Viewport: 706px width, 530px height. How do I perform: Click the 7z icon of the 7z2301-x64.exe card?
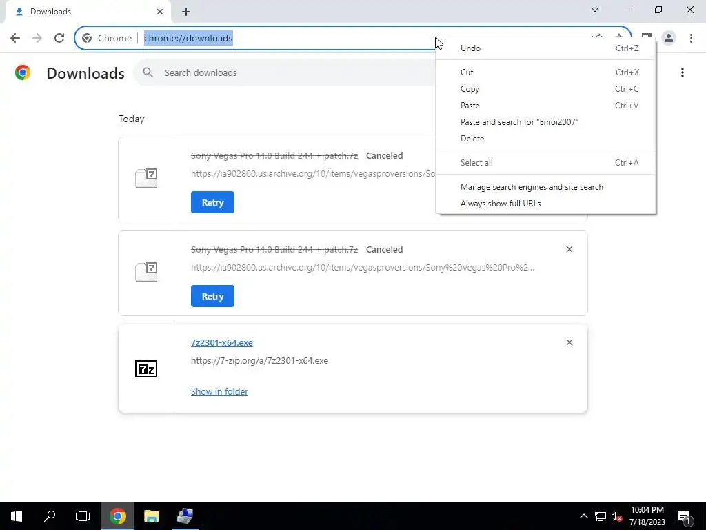click(x=146, y=369)
